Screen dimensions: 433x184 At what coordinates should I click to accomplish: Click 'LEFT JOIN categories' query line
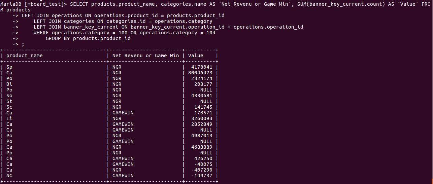tap(123, 21)
